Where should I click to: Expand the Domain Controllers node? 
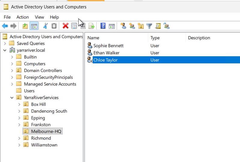tap(12, 71)
